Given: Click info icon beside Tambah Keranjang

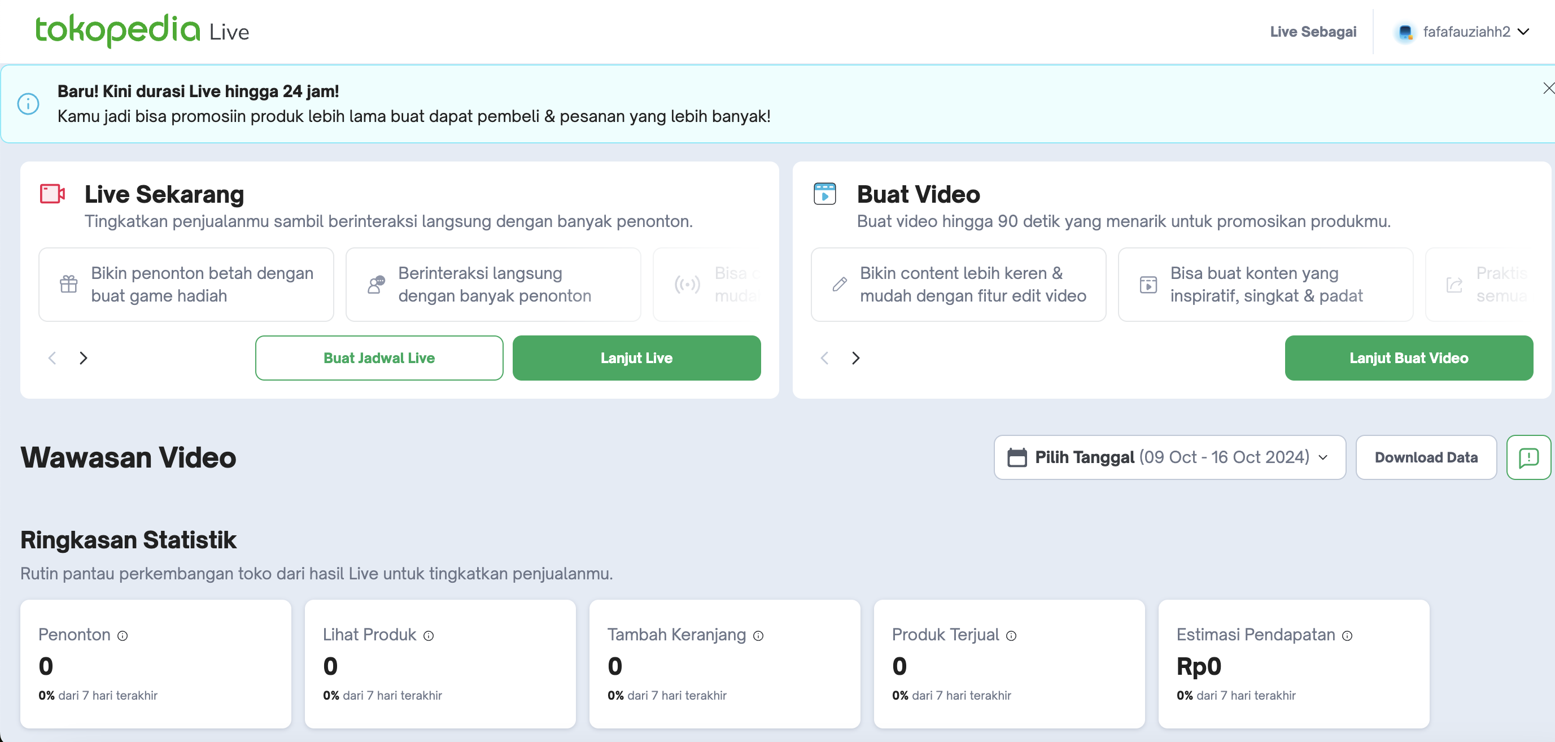Looking at the screenshot, I should pos(758,635).
